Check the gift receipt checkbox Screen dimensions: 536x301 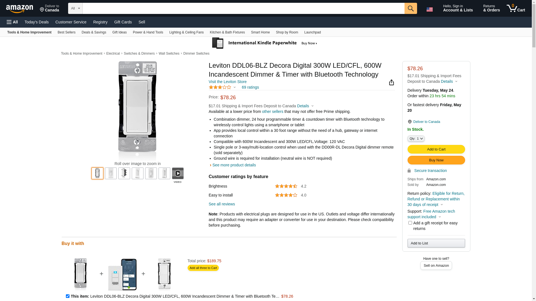click(410, 223)
